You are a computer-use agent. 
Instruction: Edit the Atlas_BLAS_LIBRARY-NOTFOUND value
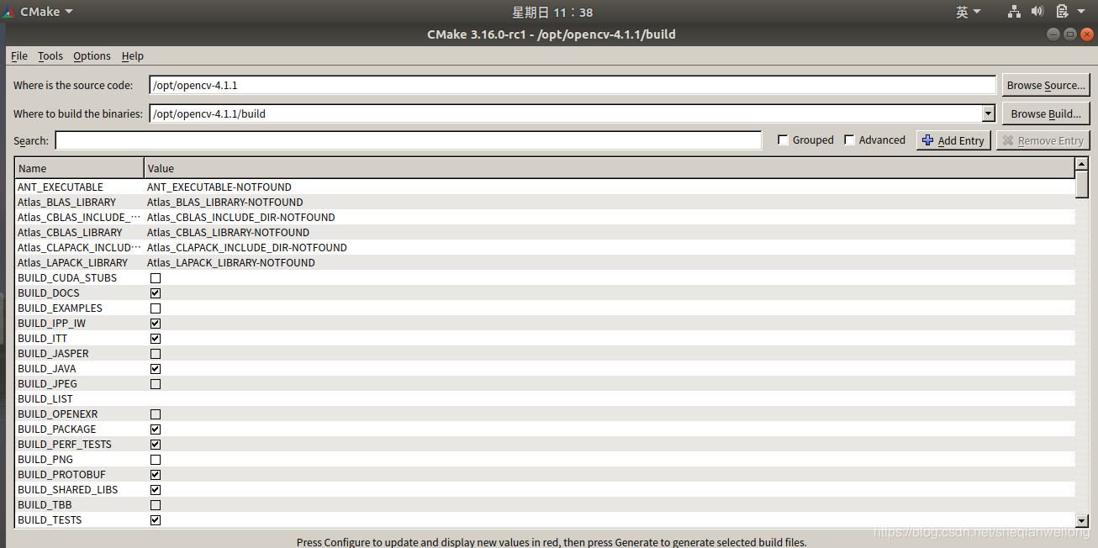tap(225, 203)
